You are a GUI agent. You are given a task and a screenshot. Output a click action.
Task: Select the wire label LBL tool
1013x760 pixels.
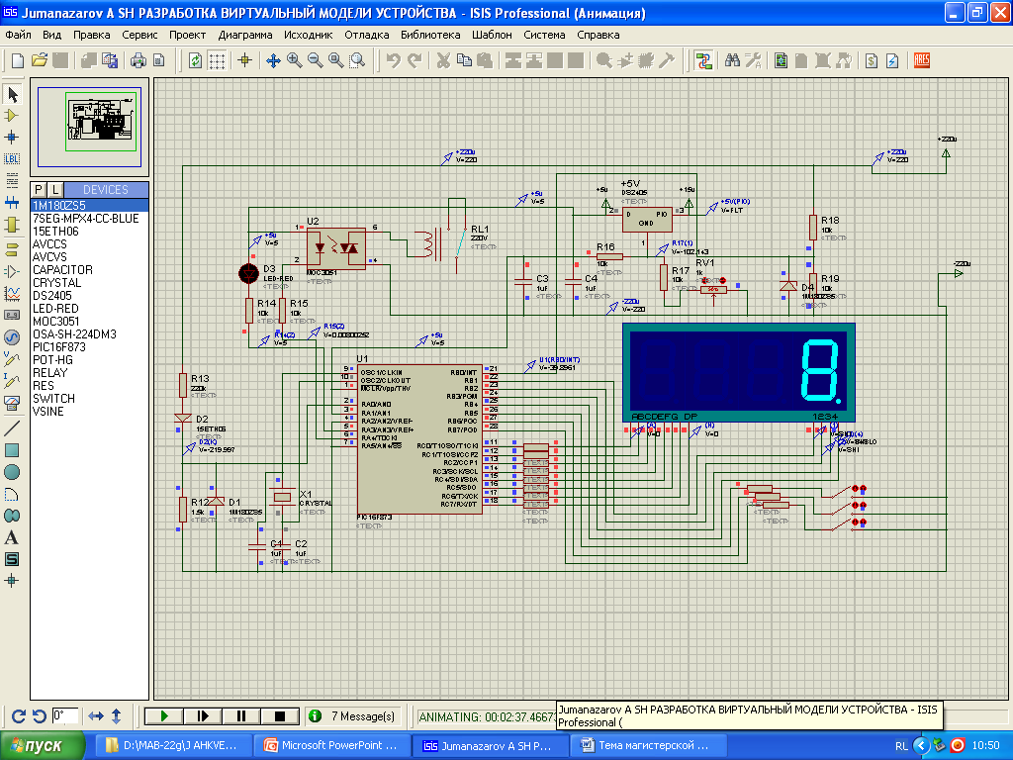13,158
